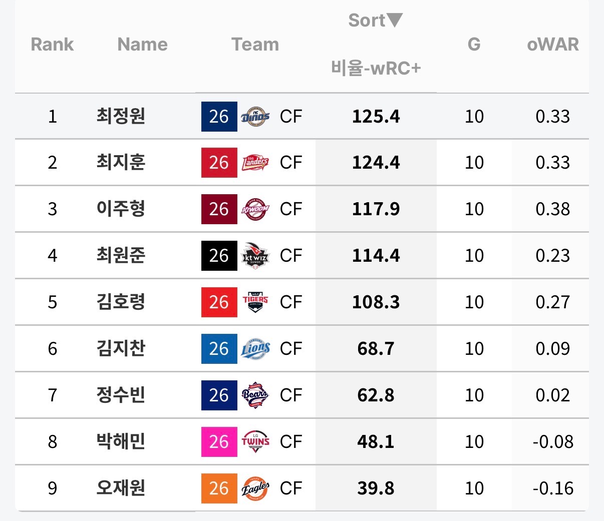Open player 최정원's profile link
Image resolution: width=604 pixels, height=521 pixels.
[x=121, y=117]
